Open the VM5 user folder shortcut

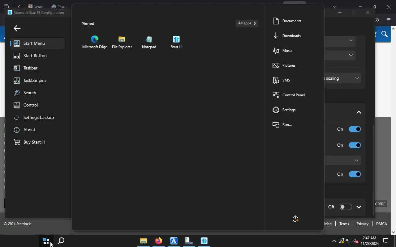tap(287, 80)
